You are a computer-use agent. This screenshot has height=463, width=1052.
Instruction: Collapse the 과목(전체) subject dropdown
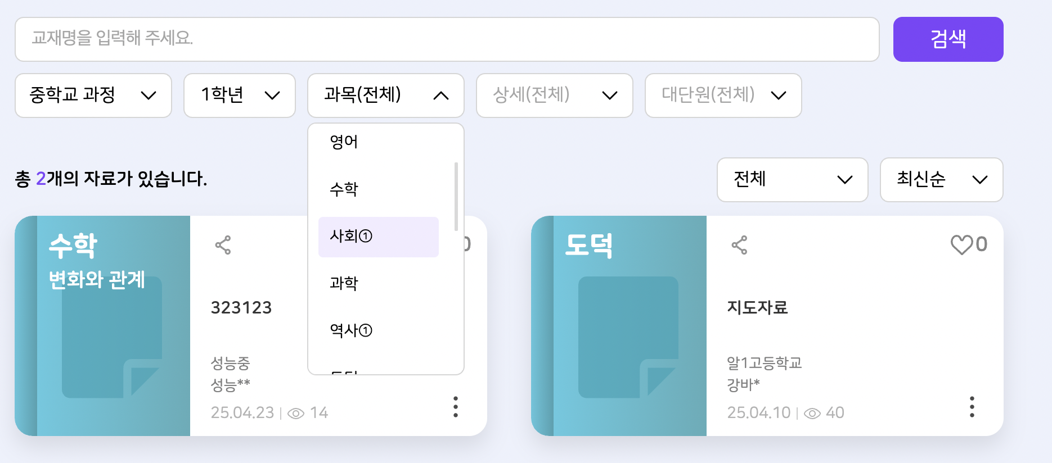(x=386, y=96)
